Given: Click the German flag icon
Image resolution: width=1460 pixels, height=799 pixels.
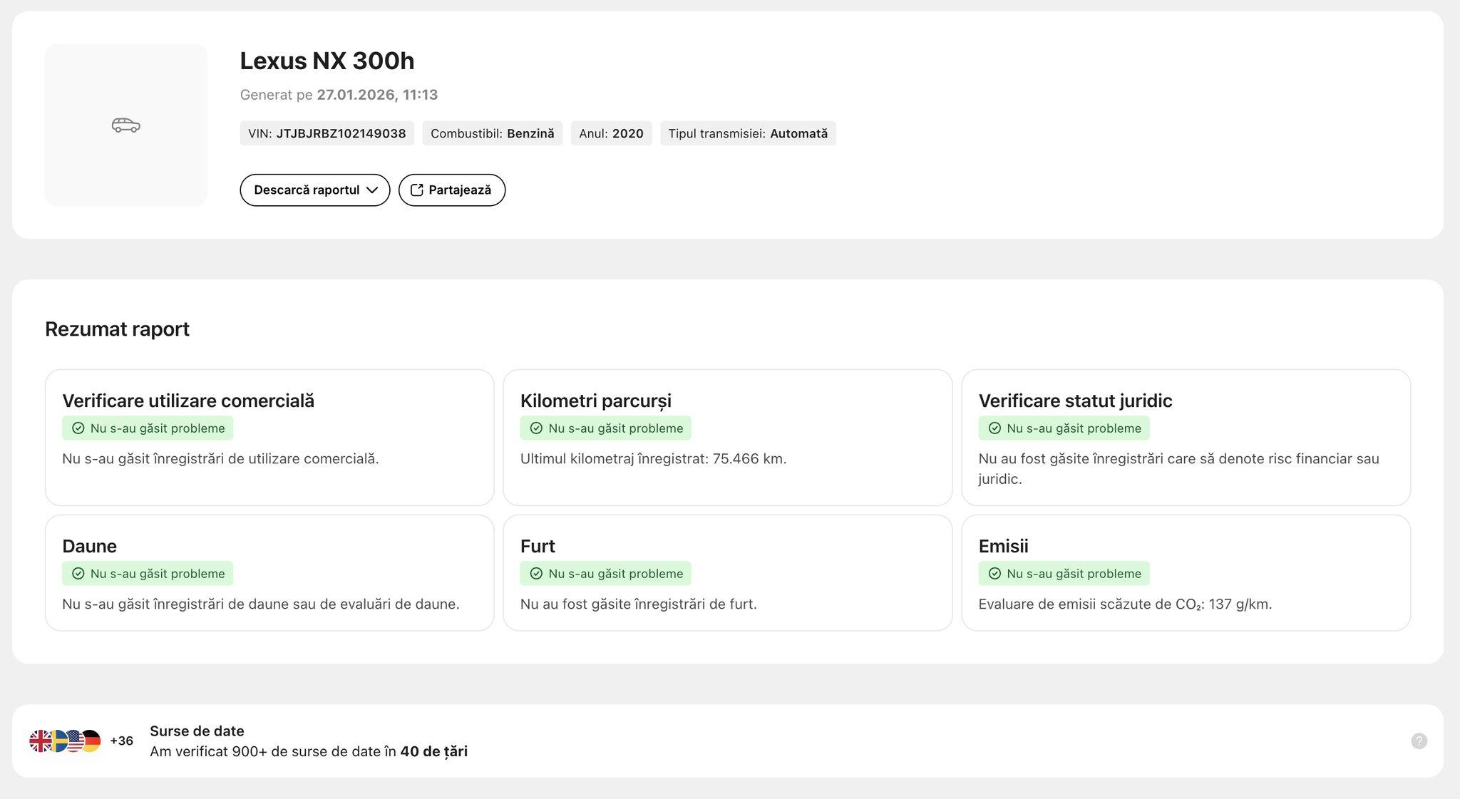Looking at the screenshot, I should (93, 741).
